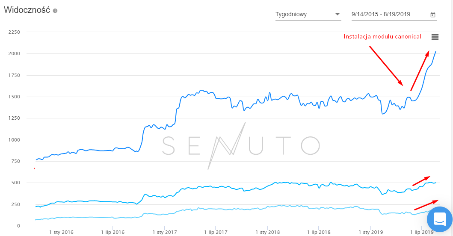Expand the Tygodniowy dropdown arrow
Viewport: 453px width, 236px height.
(338, 15)
